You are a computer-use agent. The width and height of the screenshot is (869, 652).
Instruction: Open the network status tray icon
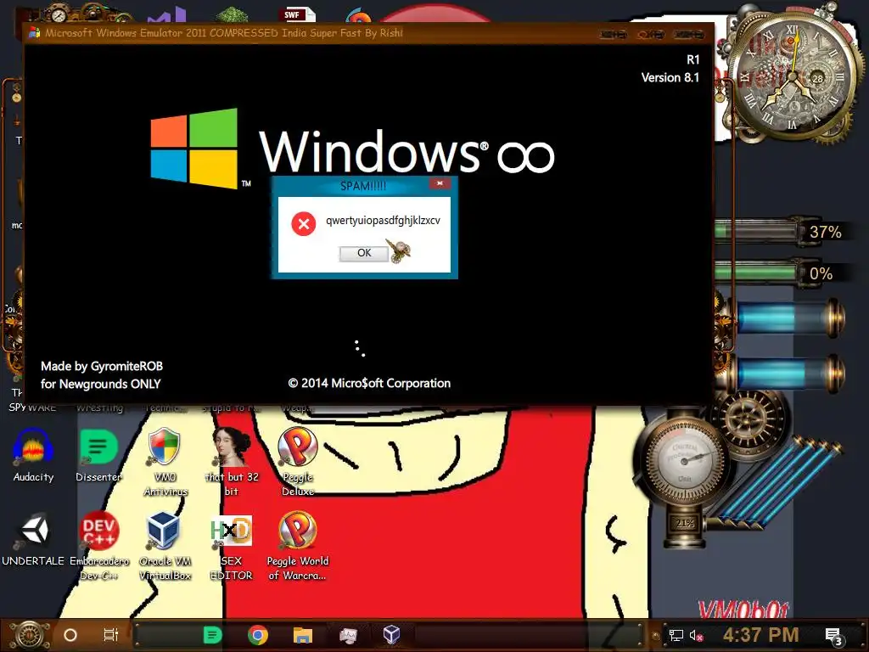676,635
